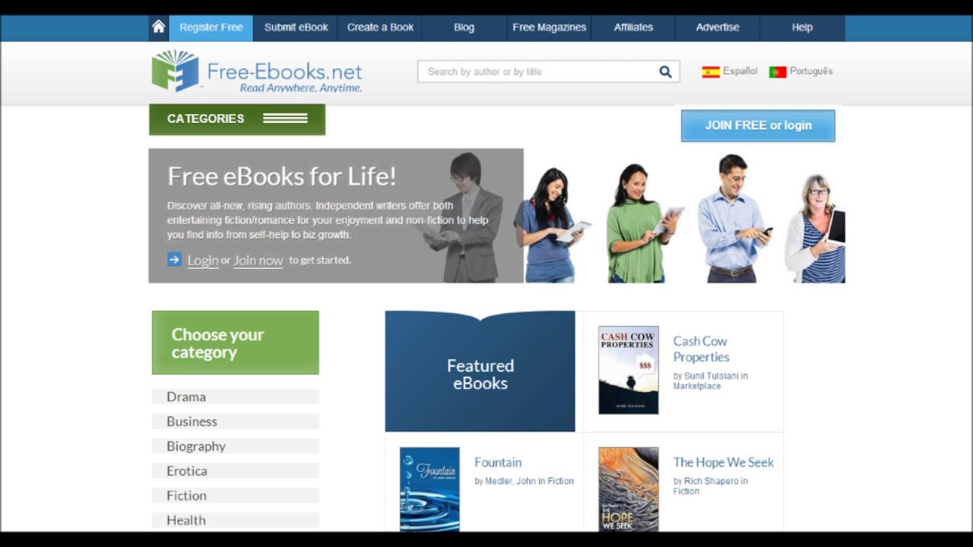
Task: Click the Read Anywhere, Anytime tagline
Action: (301, 88)
